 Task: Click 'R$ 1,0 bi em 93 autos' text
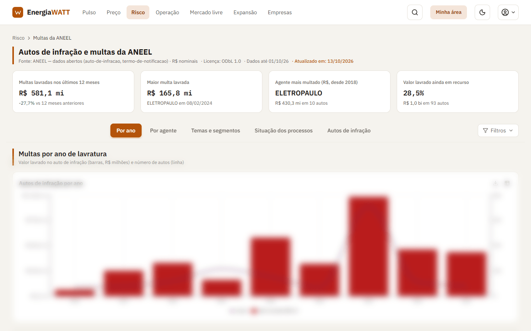coord(426,103)
